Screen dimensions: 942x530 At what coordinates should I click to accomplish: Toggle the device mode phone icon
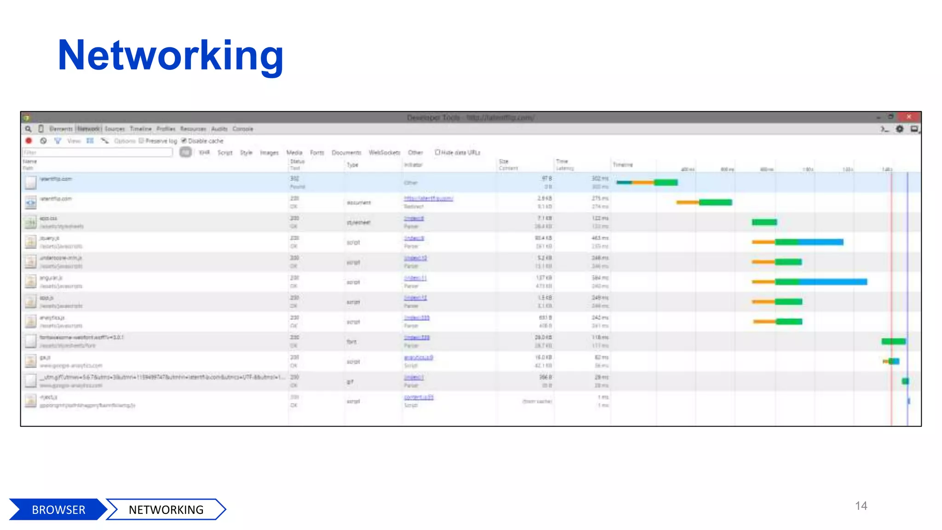coord(40,129)
